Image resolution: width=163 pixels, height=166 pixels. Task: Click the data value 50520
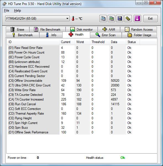115,81
